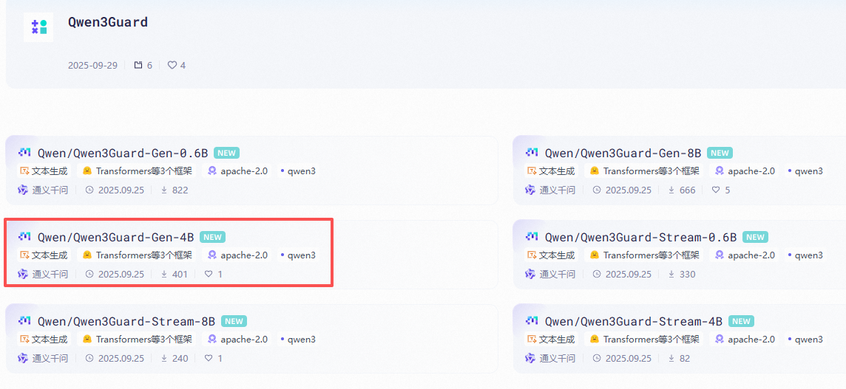Click the collection date 2025-09-29
The image size is (846, 389).
[92, 65]
